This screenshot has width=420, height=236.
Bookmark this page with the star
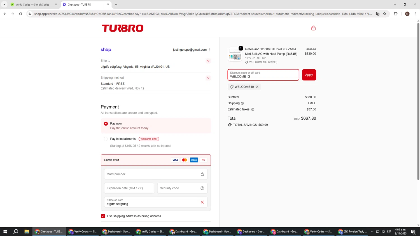tap(384, 14)
